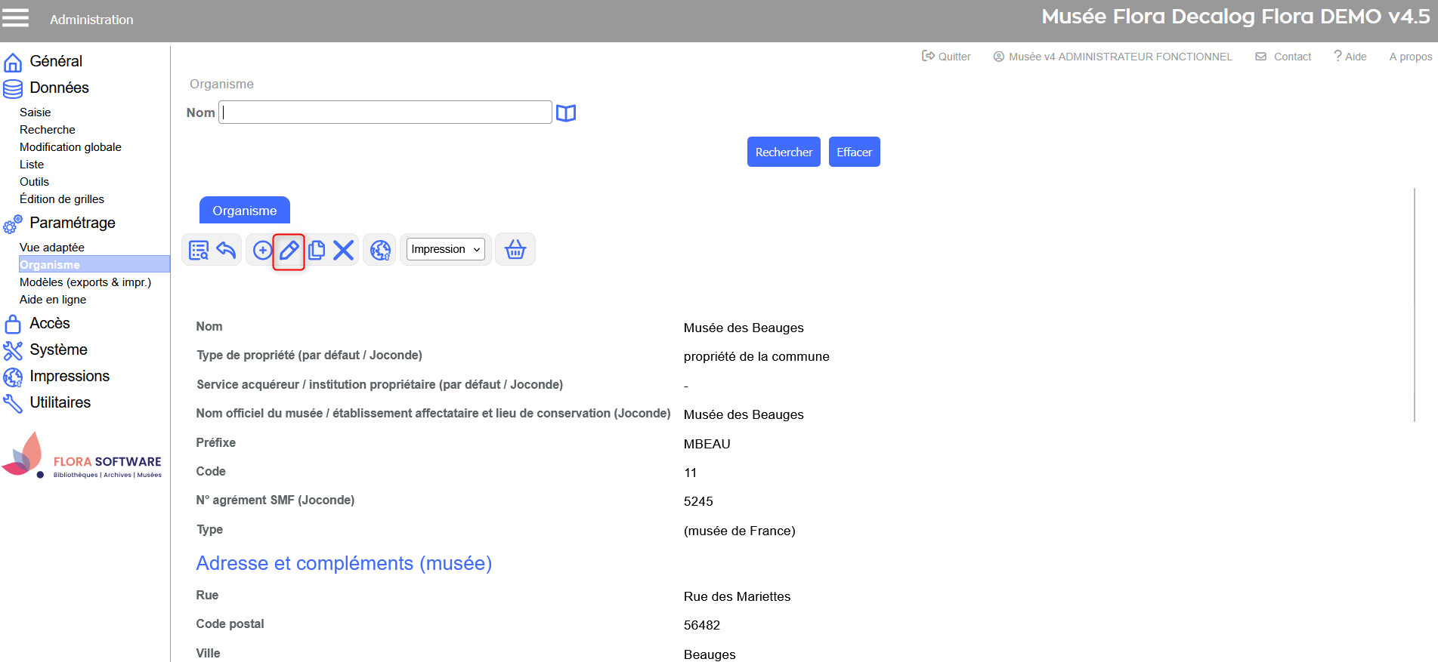Image resolution: width=1438 pixels, height=662 pixels.
Task: Click the back arrow return icon
Action: coord(226,250)
